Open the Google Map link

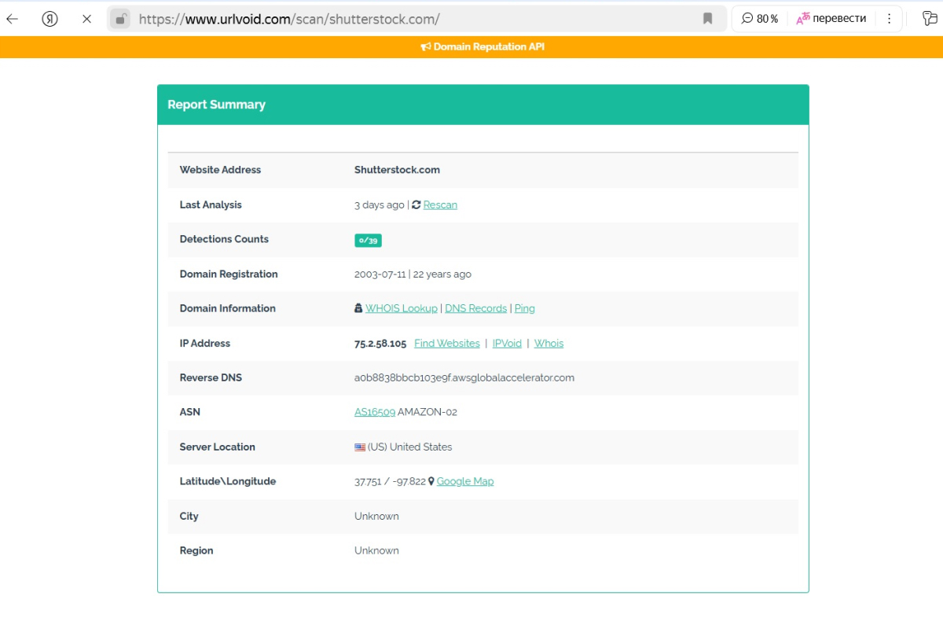pyautogui.click(x=465, y=482)
